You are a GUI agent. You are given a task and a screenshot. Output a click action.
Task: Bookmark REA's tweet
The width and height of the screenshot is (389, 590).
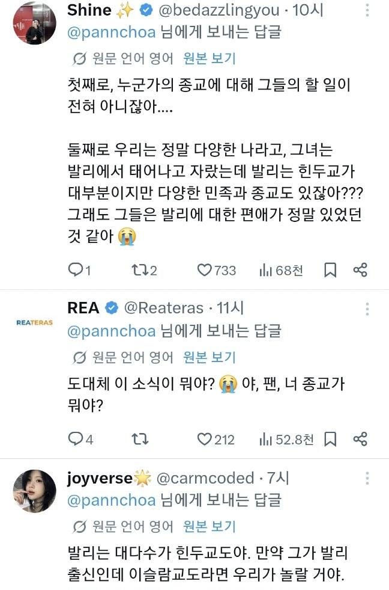click(330, 439)
